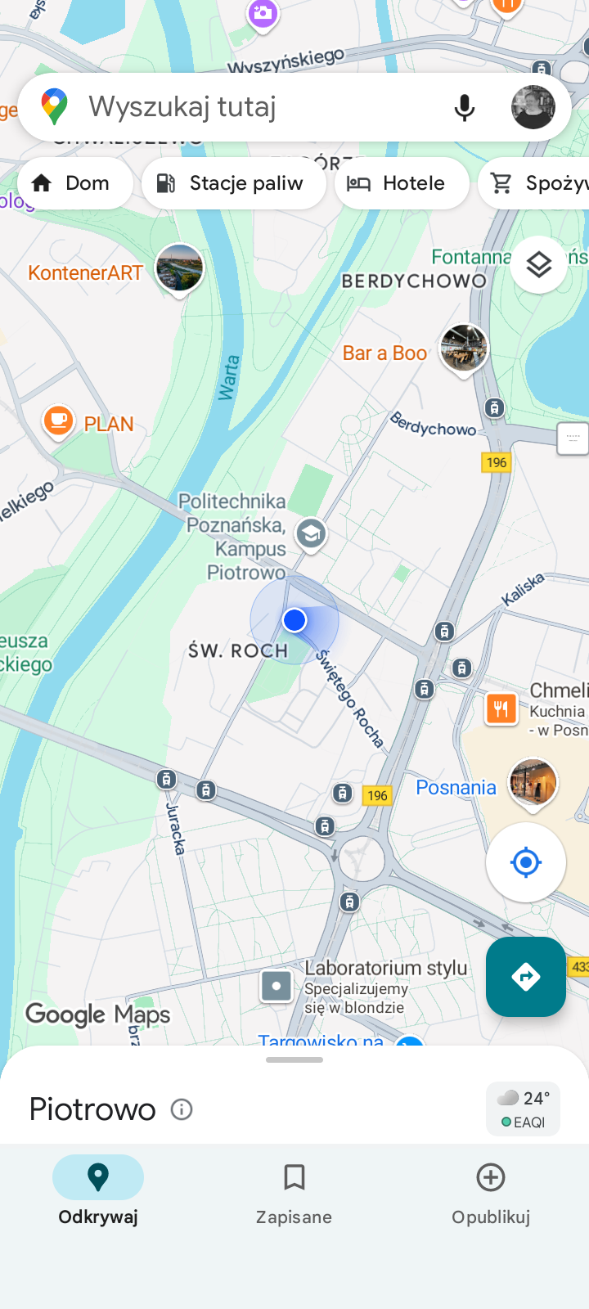Screen dimensions: 589x1309
Task: Open the KontenerART photo marker
Action: (179, 269)
